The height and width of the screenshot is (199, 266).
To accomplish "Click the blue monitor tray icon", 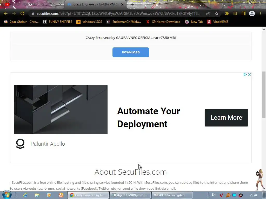I will click(x=234, y=195).
